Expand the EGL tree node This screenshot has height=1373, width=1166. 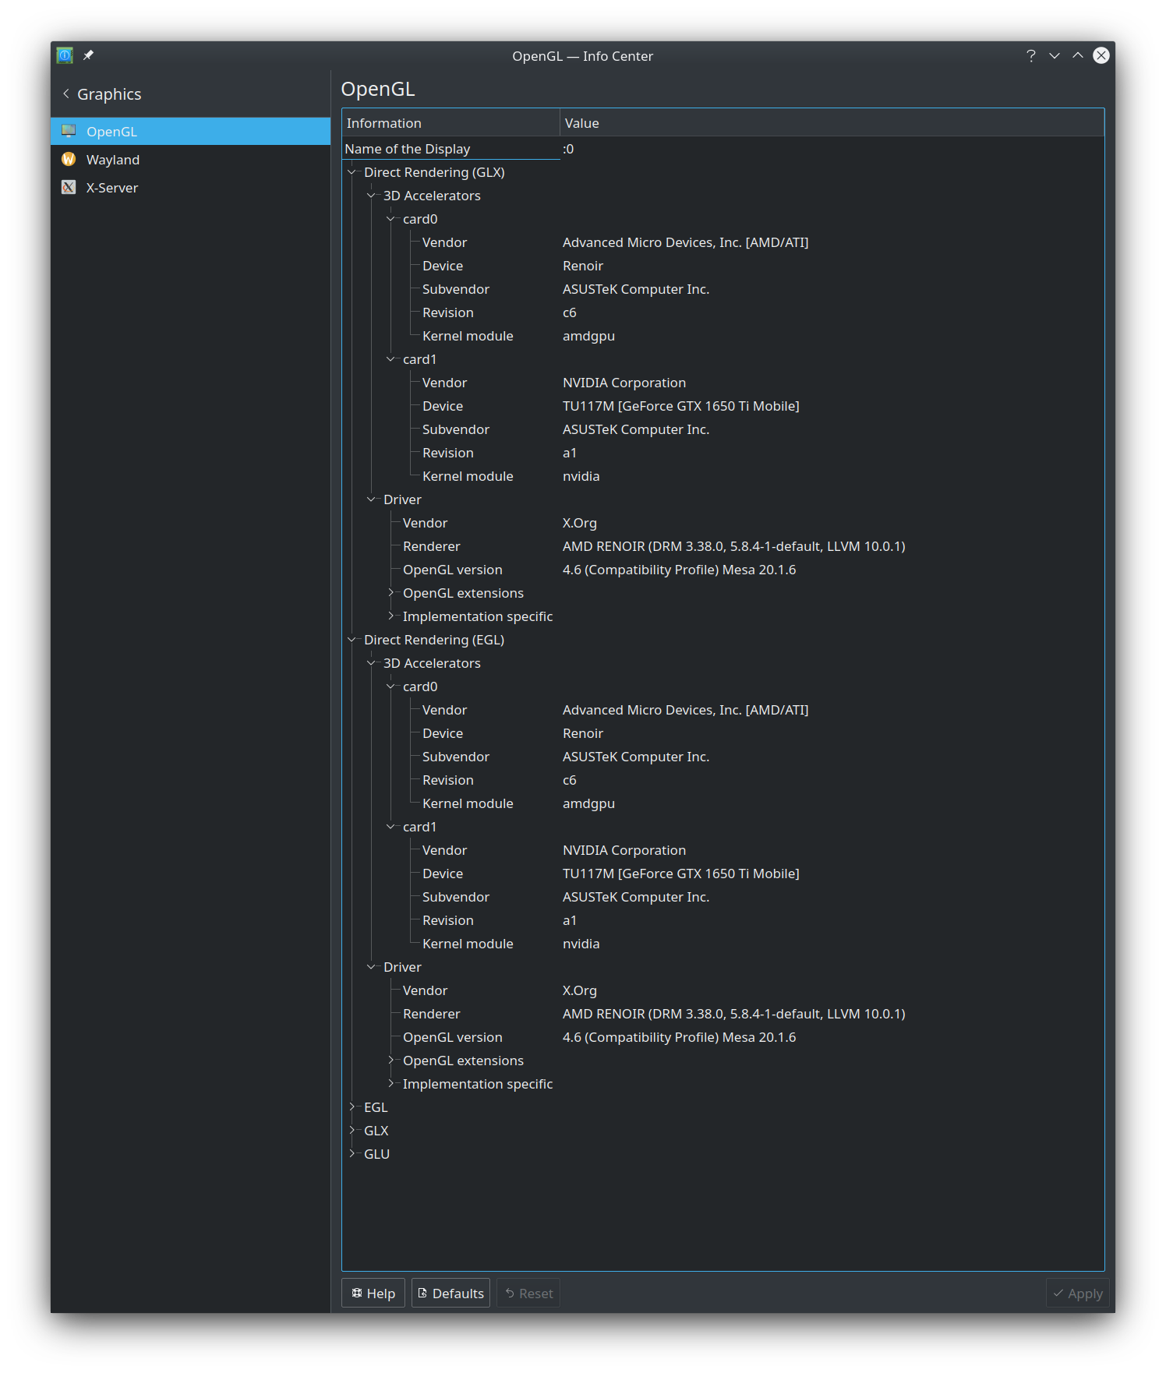point(352,1107)
